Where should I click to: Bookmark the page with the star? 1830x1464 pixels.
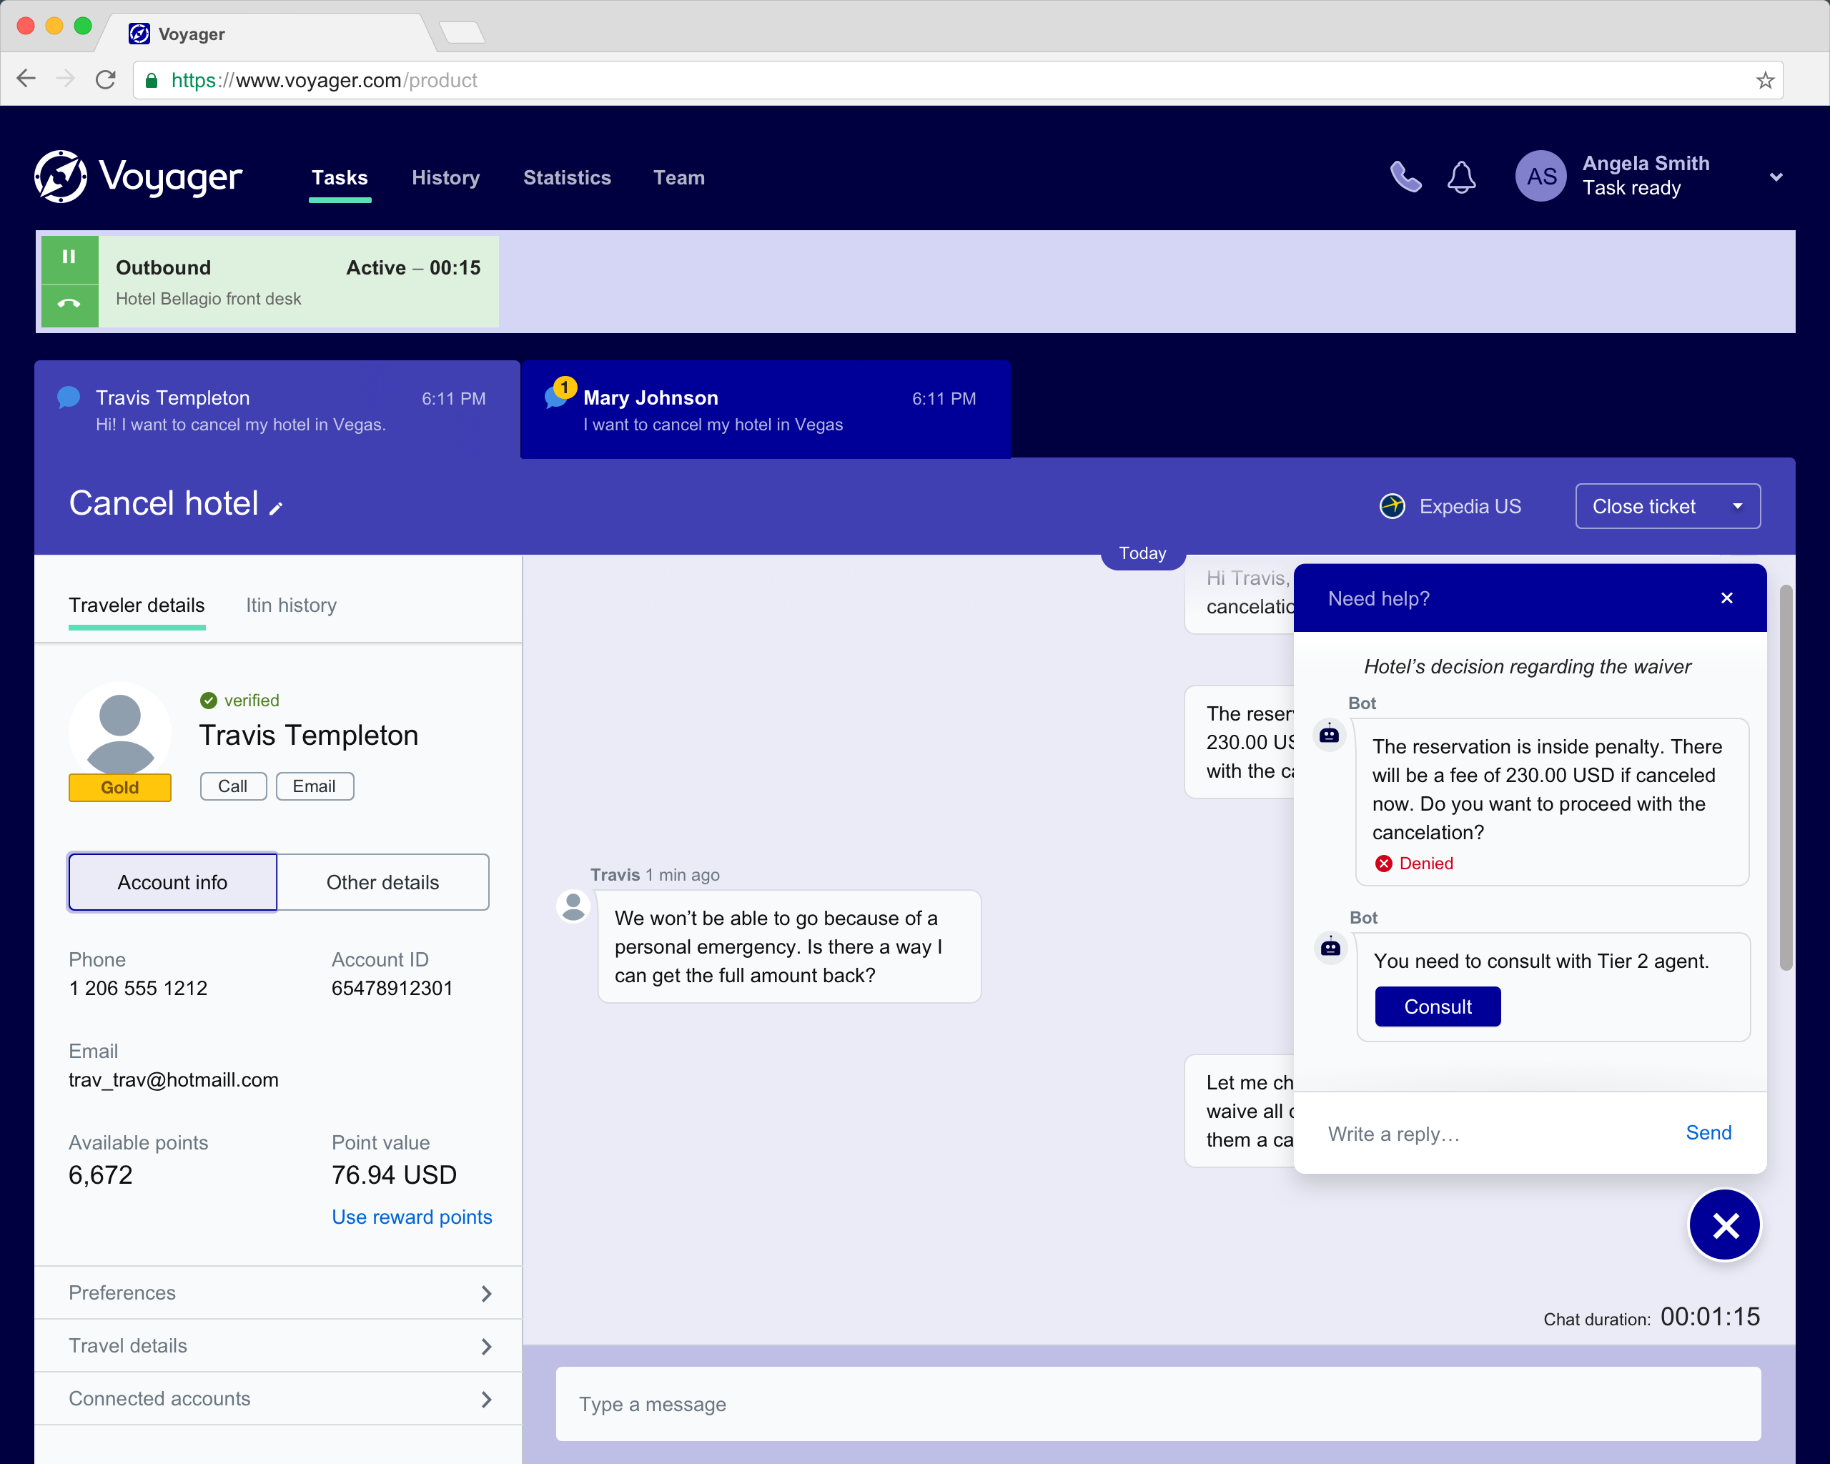tap(1765, 81)
